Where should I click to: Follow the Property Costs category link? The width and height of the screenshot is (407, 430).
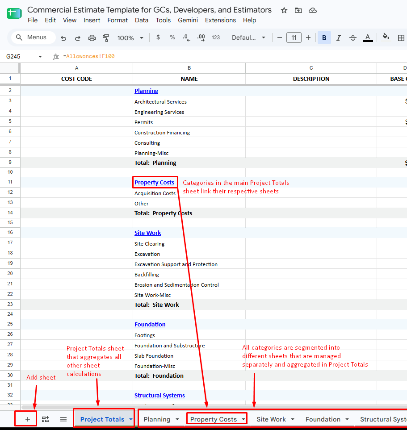coord(154,182)
